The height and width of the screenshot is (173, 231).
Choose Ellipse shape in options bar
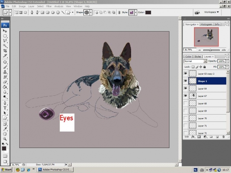[x=53, y=13]
